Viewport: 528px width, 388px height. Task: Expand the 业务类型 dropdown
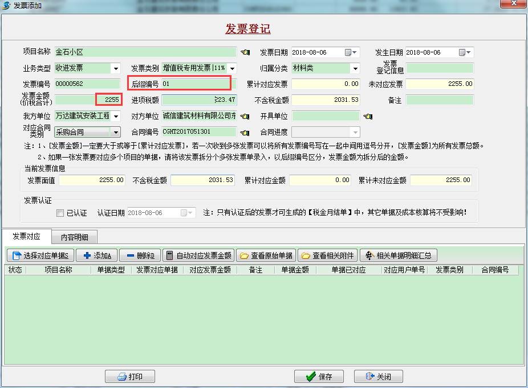(x=116, y=68)
